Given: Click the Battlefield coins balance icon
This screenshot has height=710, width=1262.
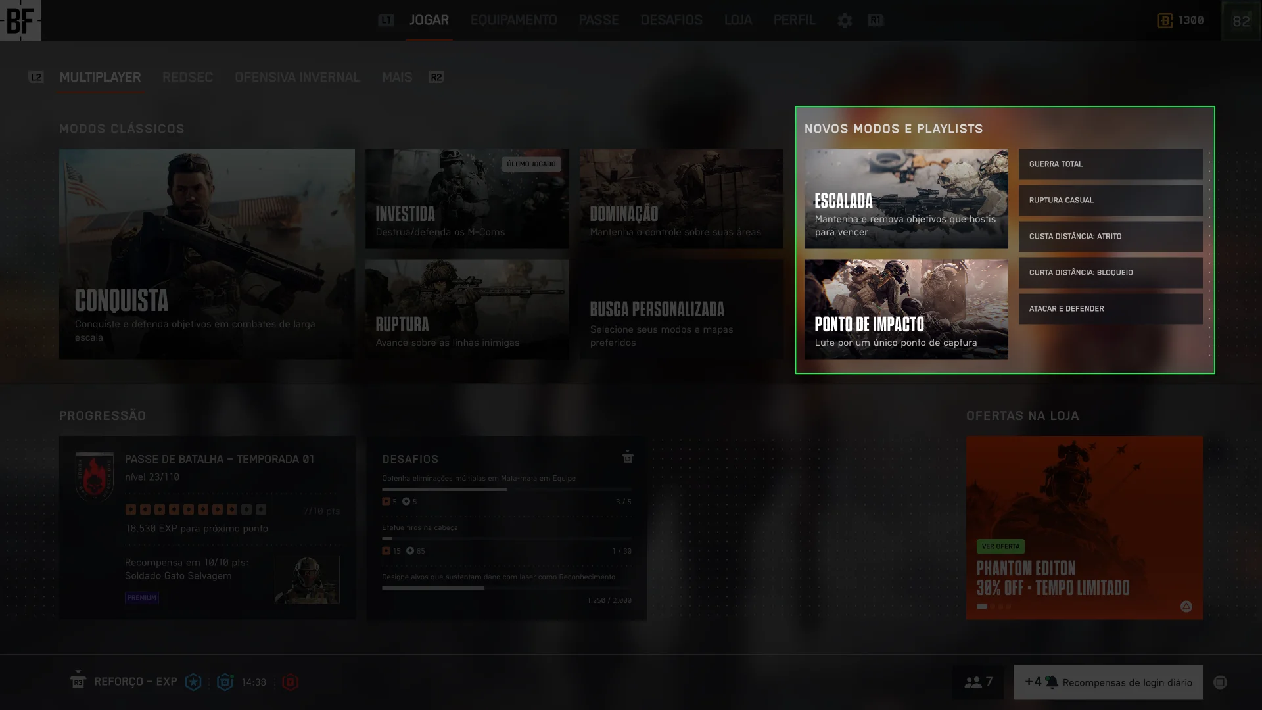Looking at the screenshot, I should [x=1165, y=20].
